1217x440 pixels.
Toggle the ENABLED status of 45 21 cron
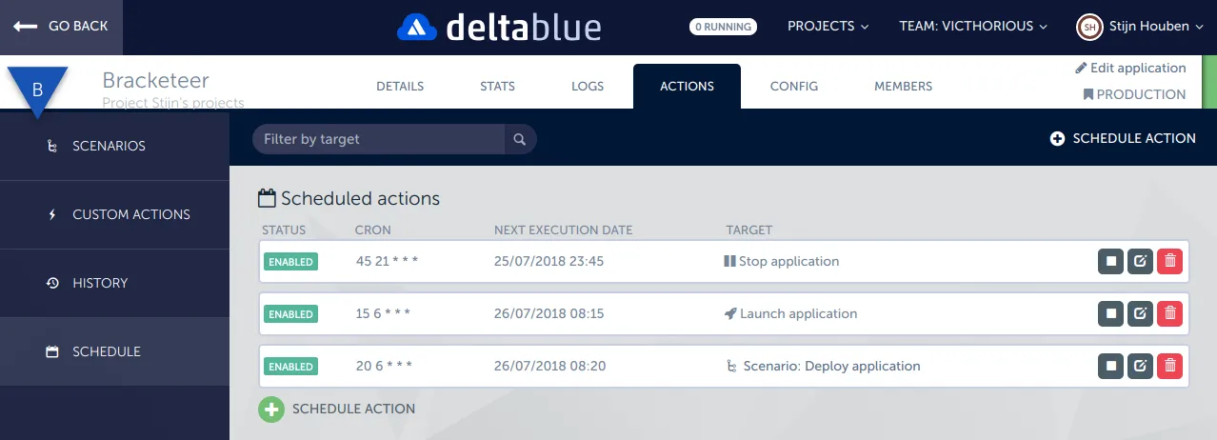pyautogui.click(x=290, y=262)
